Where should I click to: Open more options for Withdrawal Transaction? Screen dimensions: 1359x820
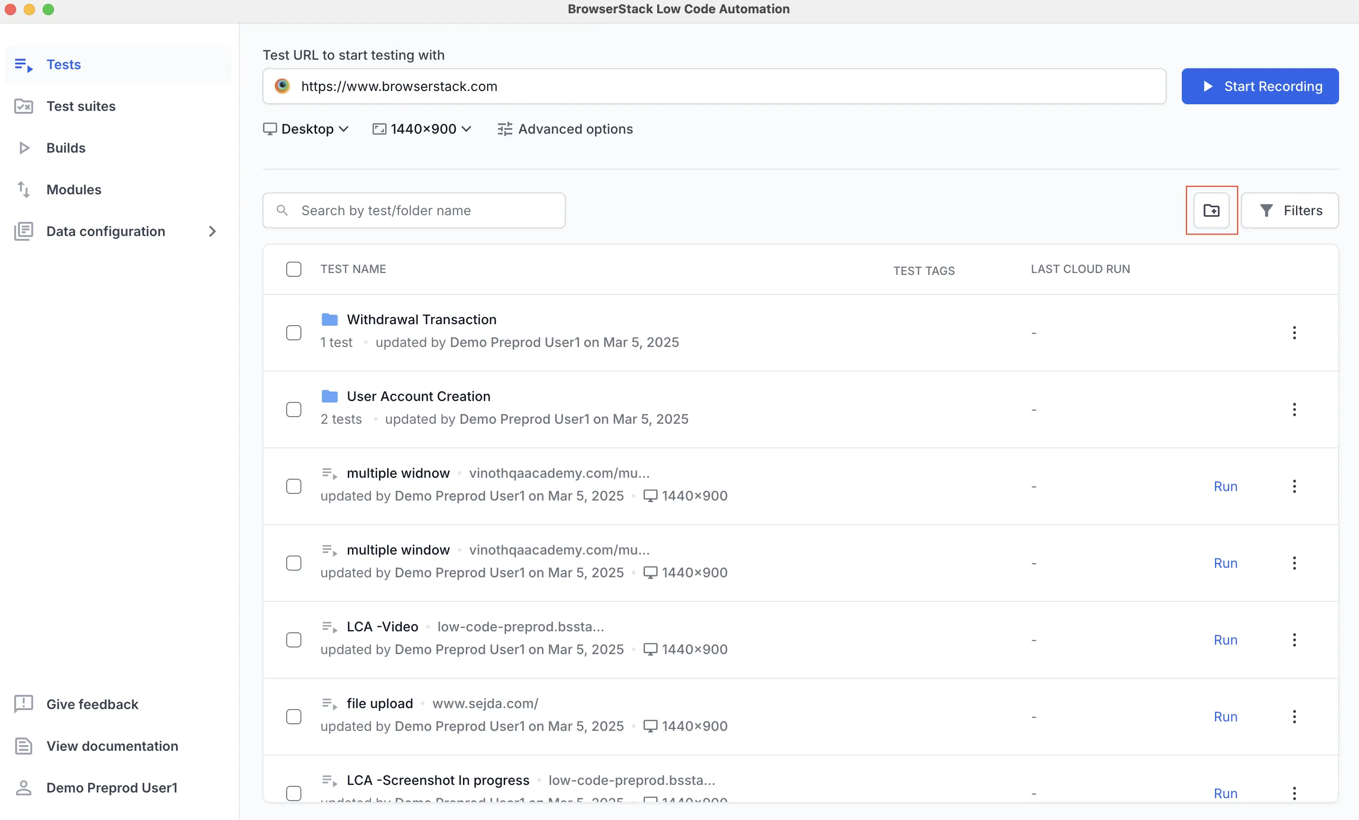[x=1294, y=333]
